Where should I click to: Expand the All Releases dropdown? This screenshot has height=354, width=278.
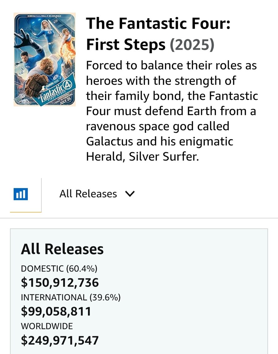97,194
